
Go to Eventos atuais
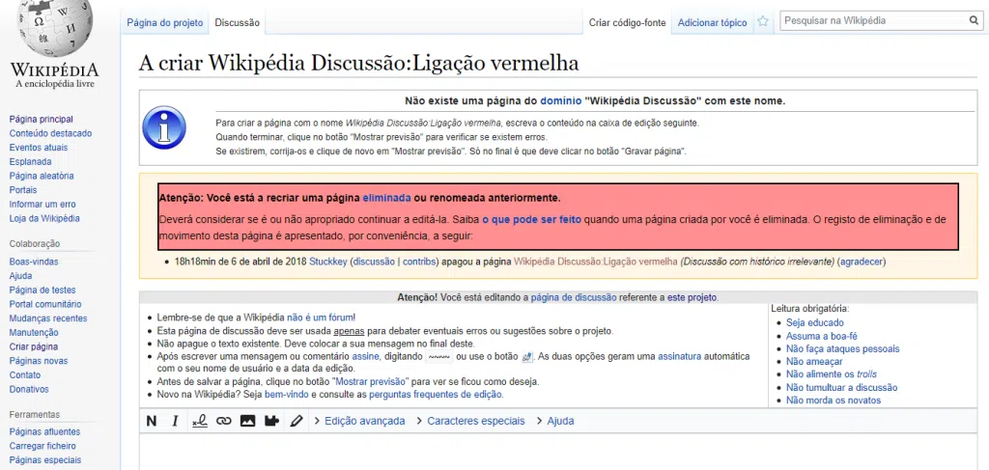pos(39,148)
